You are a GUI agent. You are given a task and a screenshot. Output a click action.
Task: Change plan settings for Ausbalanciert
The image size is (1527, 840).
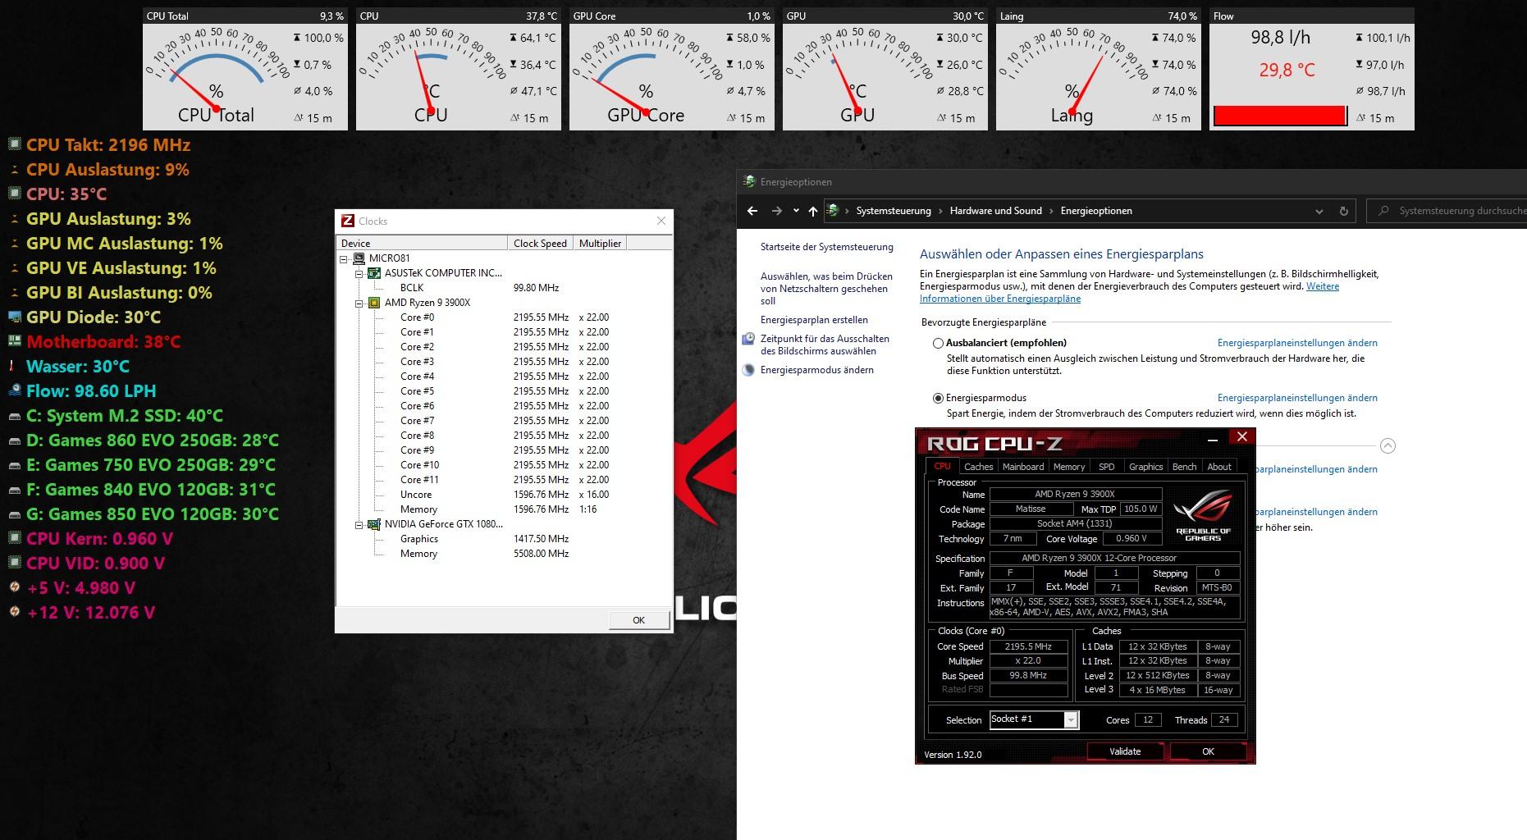[x=1297, y=343]
